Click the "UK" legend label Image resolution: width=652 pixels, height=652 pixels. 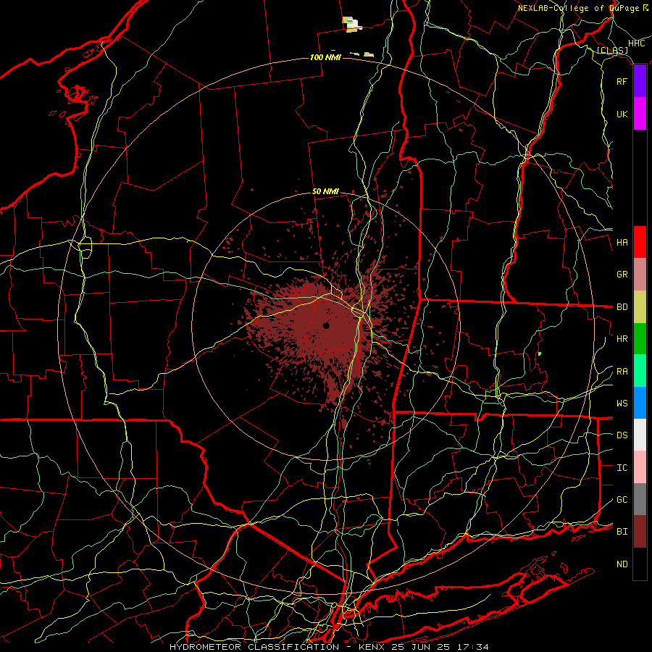622,114
